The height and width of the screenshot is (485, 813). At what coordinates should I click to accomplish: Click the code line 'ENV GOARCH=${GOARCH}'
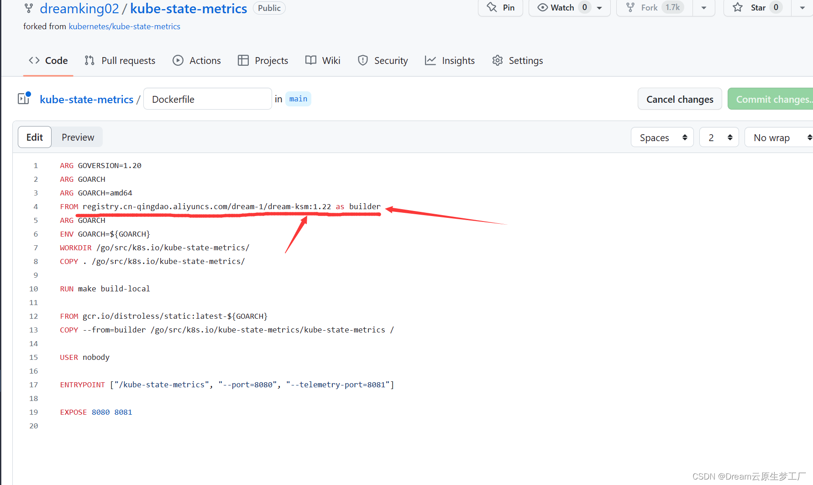pos(105,234)
